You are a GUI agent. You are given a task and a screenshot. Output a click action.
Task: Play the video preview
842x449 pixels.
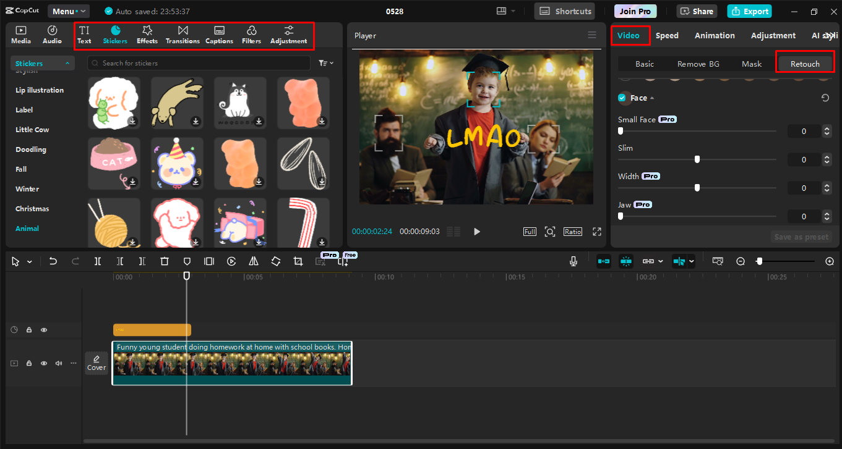point(476,232)
